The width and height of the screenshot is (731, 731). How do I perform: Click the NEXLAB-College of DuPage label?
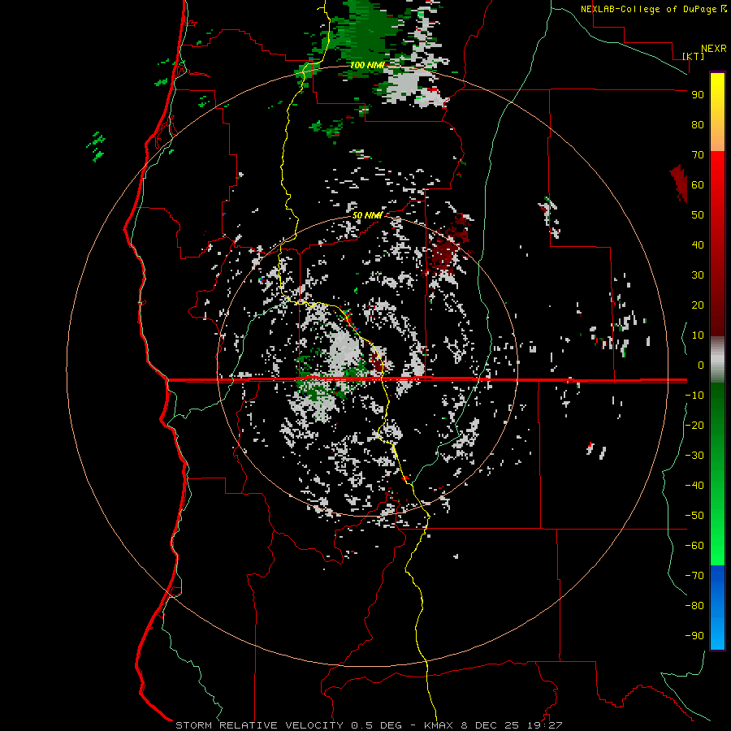tap(650, 9)
